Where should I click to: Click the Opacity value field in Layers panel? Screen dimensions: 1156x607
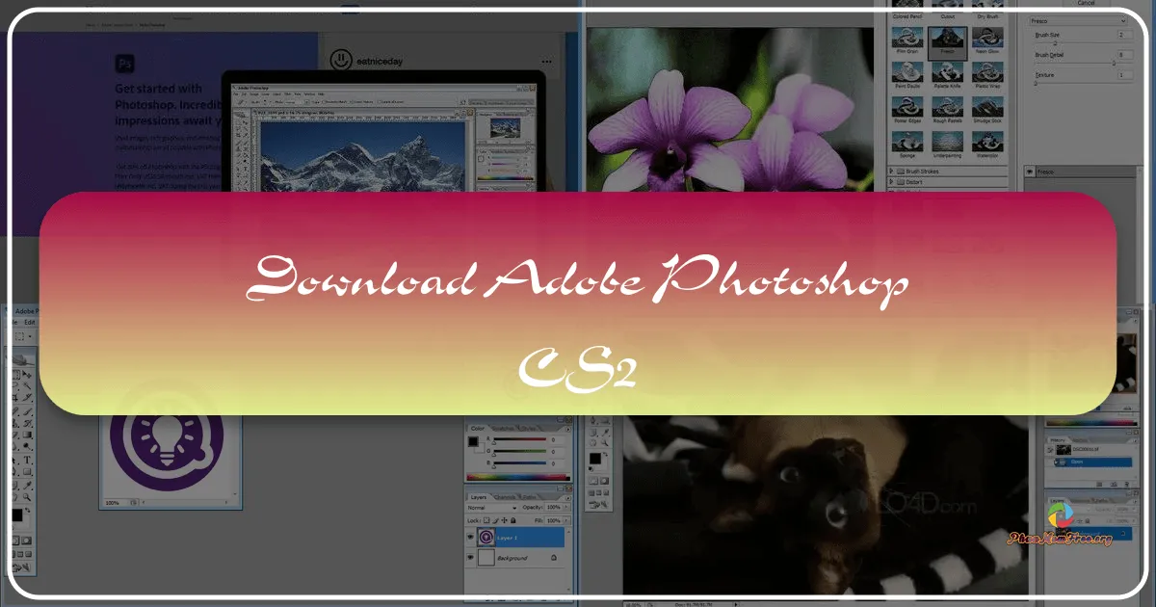click(554, 506)
